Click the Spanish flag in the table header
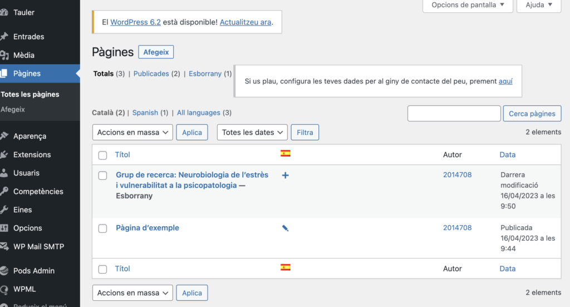570x307 pixels. pos(286,154)
